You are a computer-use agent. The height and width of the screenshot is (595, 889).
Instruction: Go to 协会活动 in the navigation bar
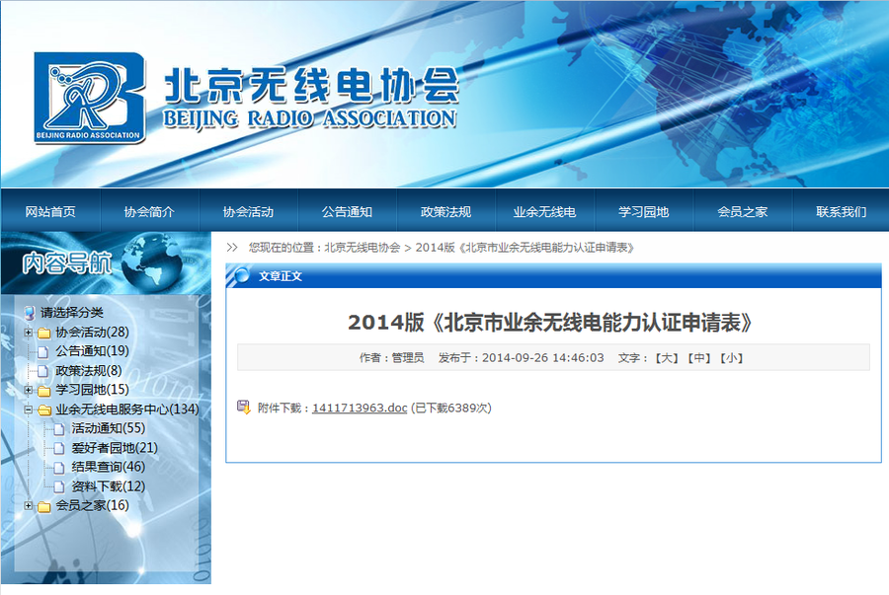click(x=248, y=212)
